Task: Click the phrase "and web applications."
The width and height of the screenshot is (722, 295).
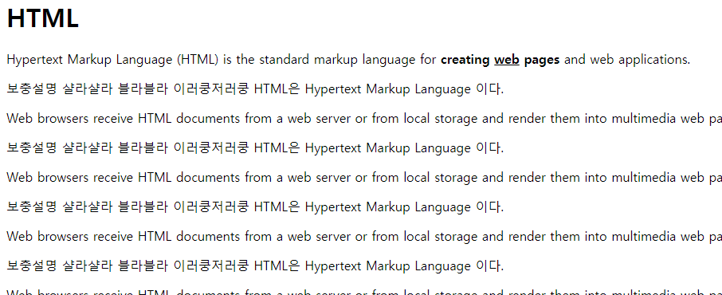Action: 627,60
